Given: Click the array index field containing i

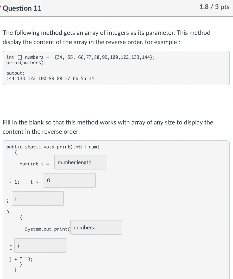Looking at the screenshot, I should pyautogui.click(x=40, y=245).
